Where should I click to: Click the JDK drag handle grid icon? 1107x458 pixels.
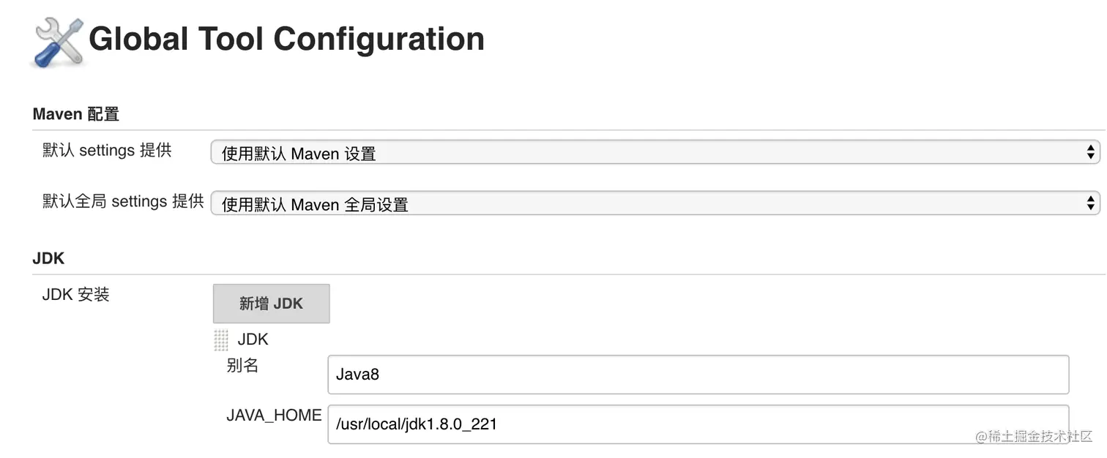coord(221,339)
